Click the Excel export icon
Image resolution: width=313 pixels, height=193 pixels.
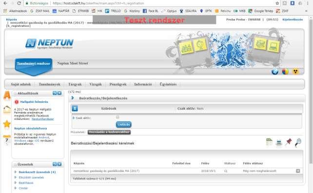point(269,142)
